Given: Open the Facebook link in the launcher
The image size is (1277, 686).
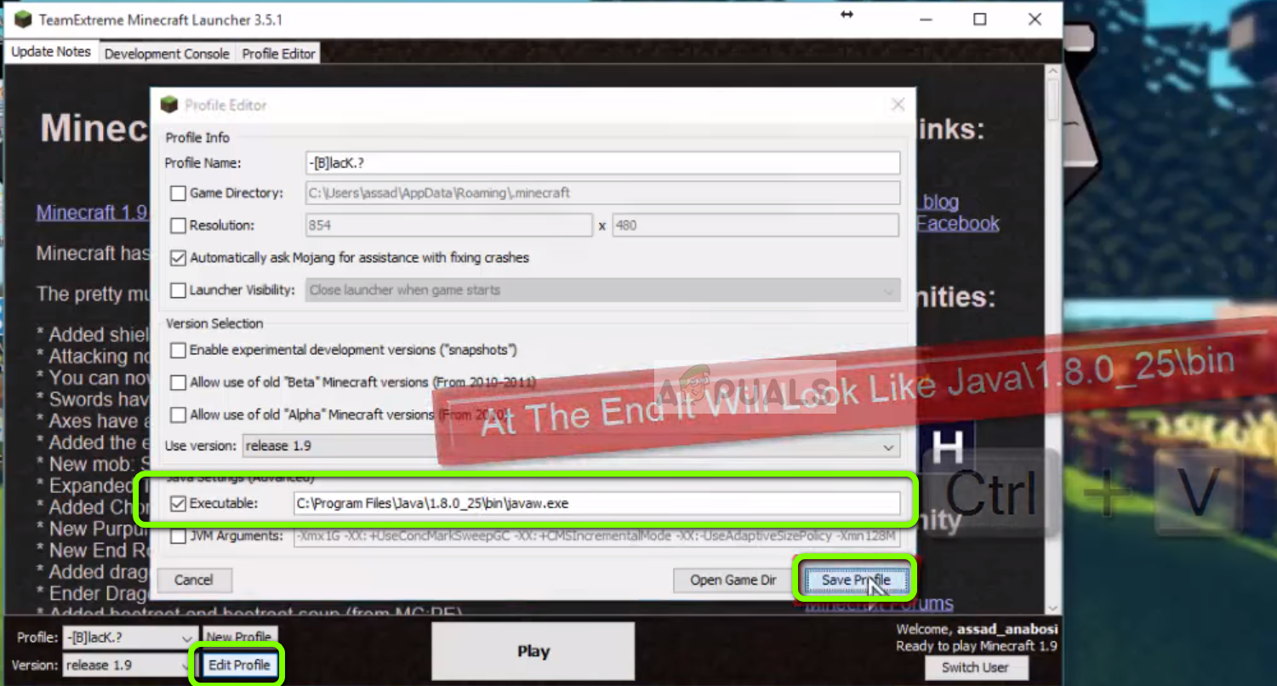Looking at the screenshot, I should 958,223.
